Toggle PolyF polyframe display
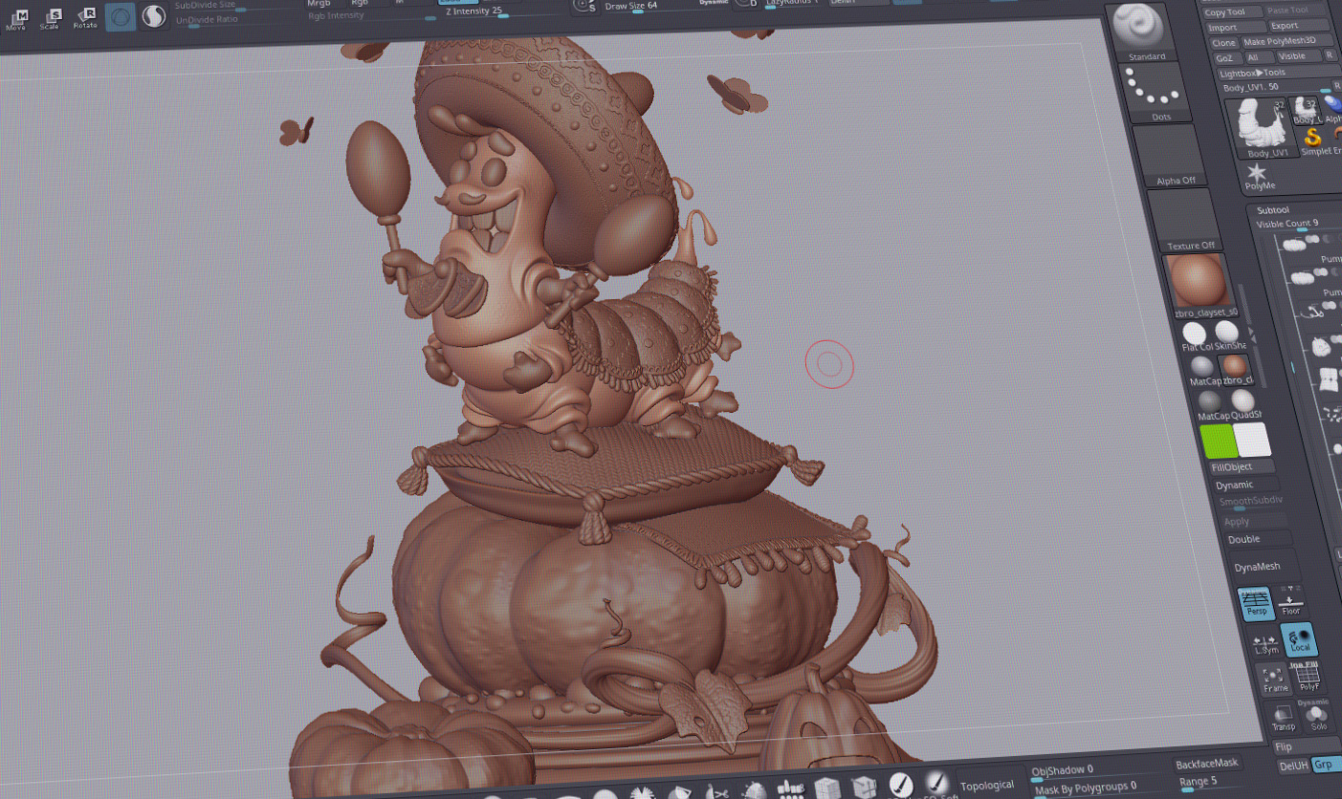 (1309, 678)
